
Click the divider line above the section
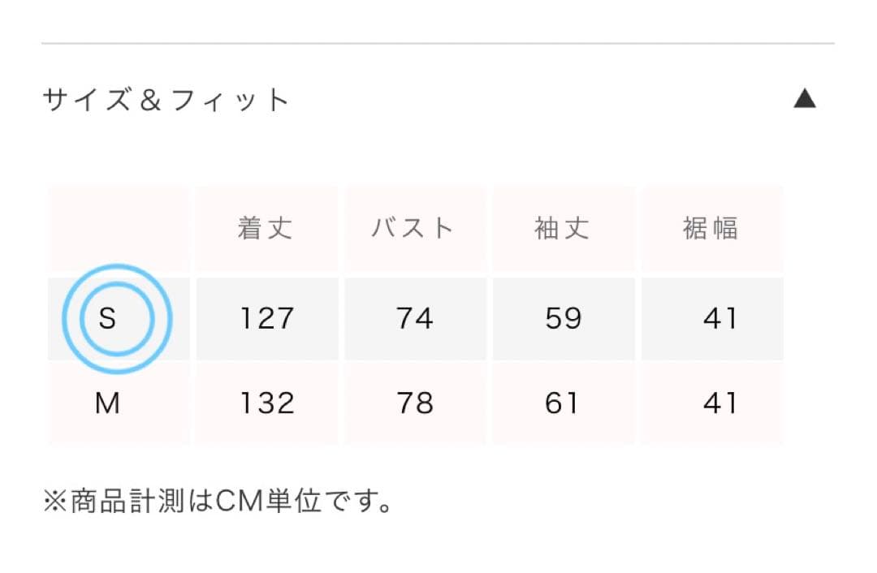click(438, 43)
